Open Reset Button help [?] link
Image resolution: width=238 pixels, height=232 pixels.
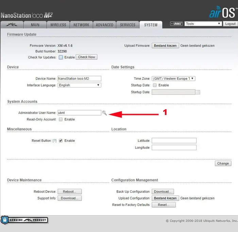pos(54,141)
